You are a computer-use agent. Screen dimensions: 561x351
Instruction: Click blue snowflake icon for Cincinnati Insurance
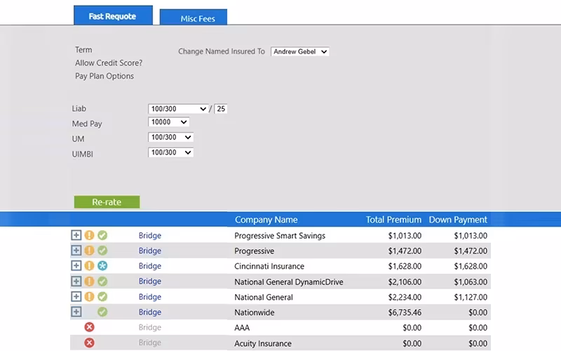102,266
